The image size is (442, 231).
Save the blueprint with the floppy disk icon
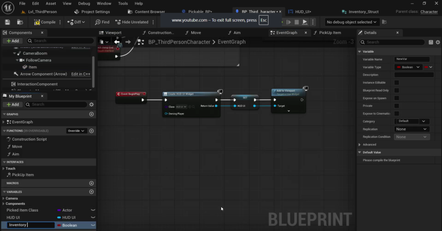[8, 22]
